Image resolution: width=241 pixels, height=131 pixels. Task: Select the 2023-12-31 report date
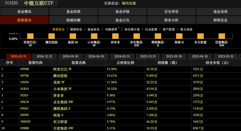coord(148,57)
